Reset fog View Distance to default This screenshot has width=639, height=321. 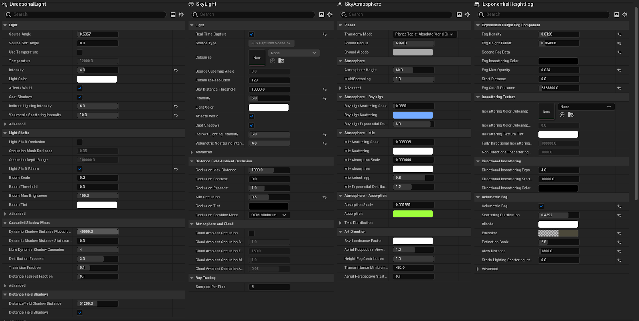click(619, 251)
